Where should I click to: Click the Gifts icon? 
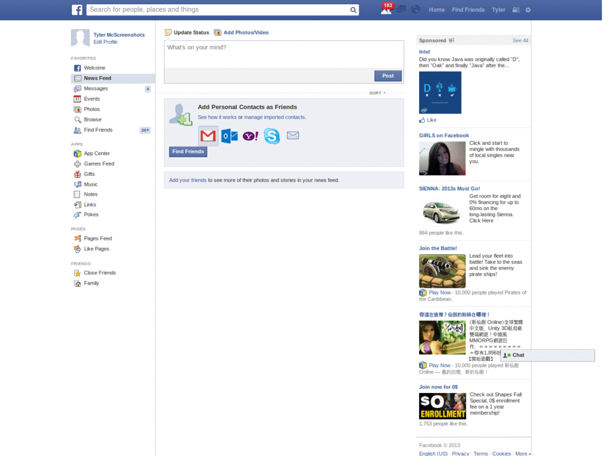78,174
